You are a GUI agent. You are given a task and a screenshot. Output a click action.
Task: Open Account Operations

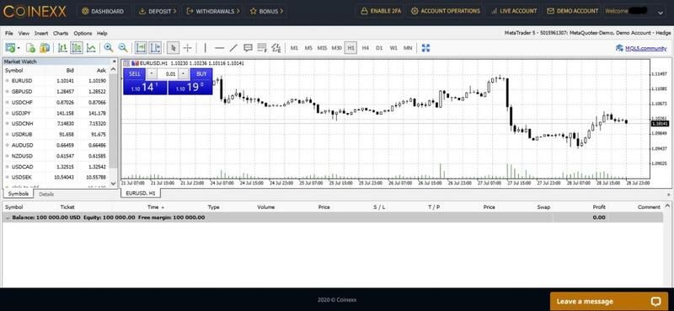tap(446, 11)
